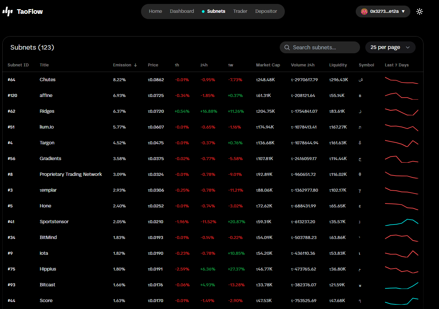439x309 pixels.
Task: Sort table by Market Cap column
Action: click(268, 65)
